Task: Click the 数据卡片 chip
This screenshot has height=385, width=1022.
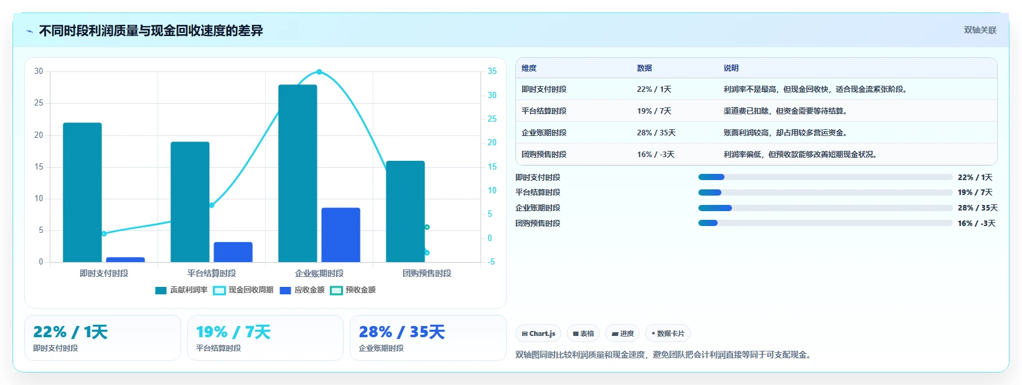Action: [x=668, y=333]
